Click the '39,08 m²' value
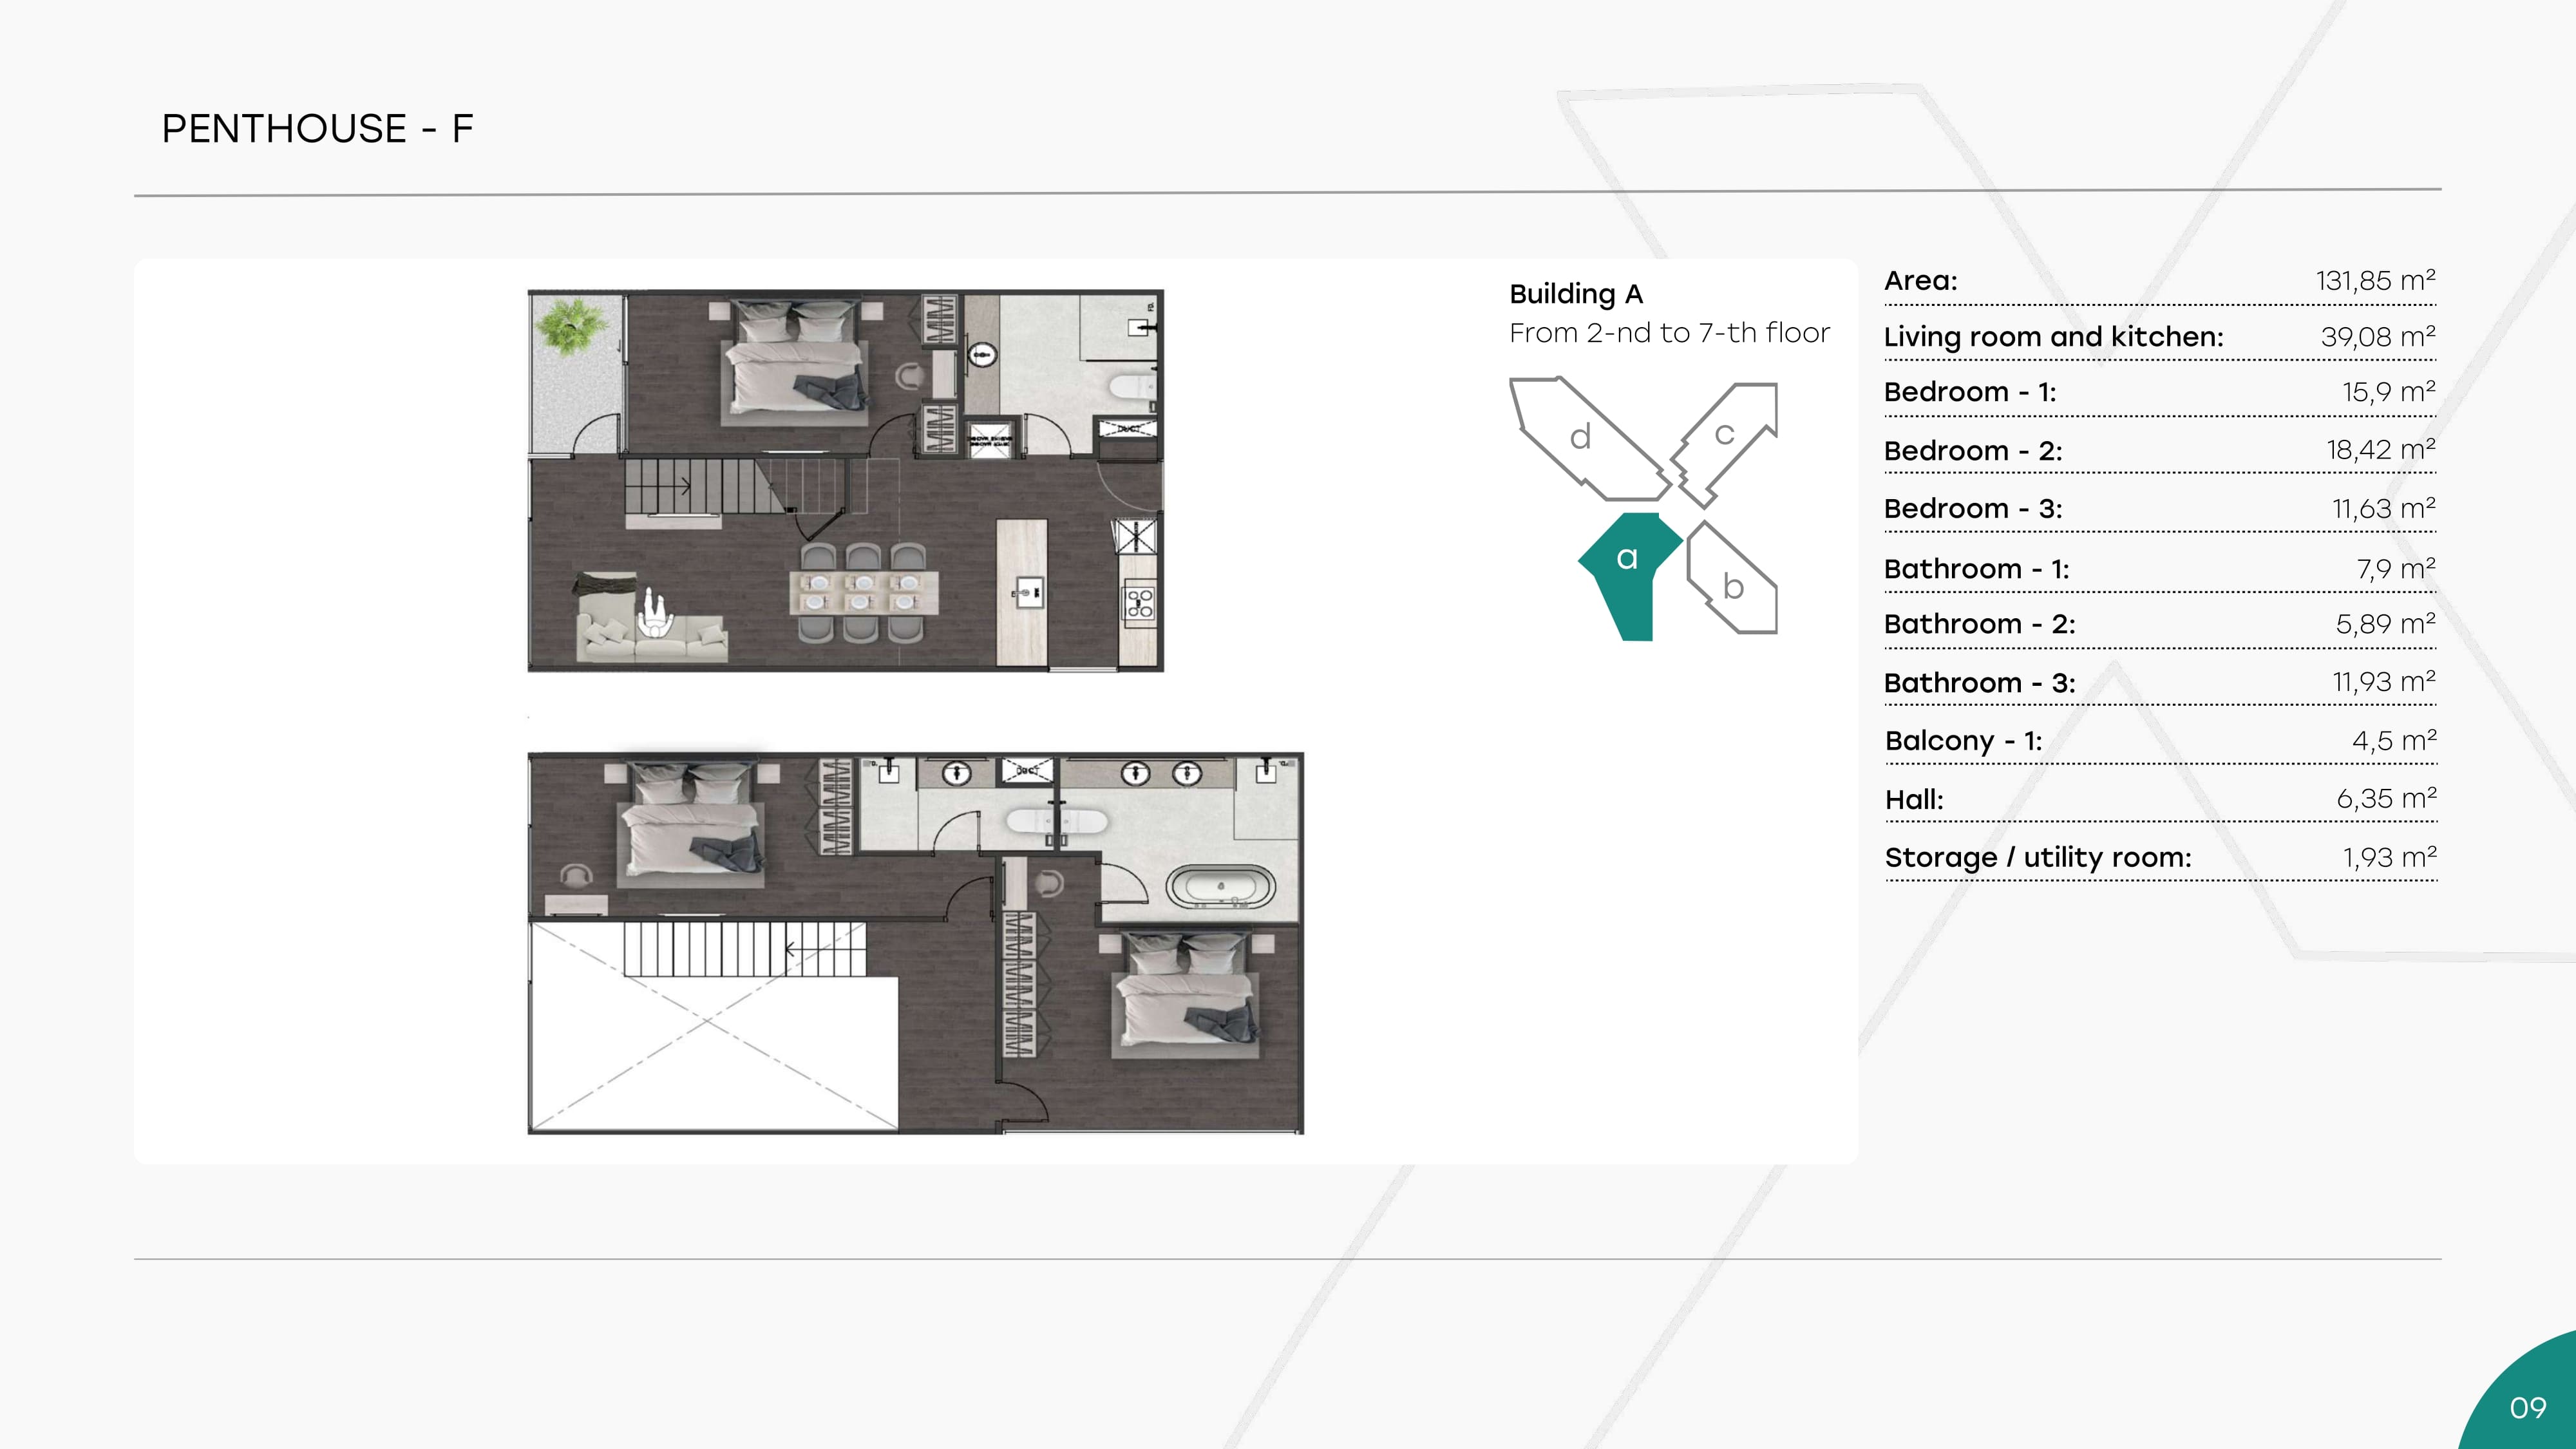The image size is (2576, 1449). coord(2378,337)
